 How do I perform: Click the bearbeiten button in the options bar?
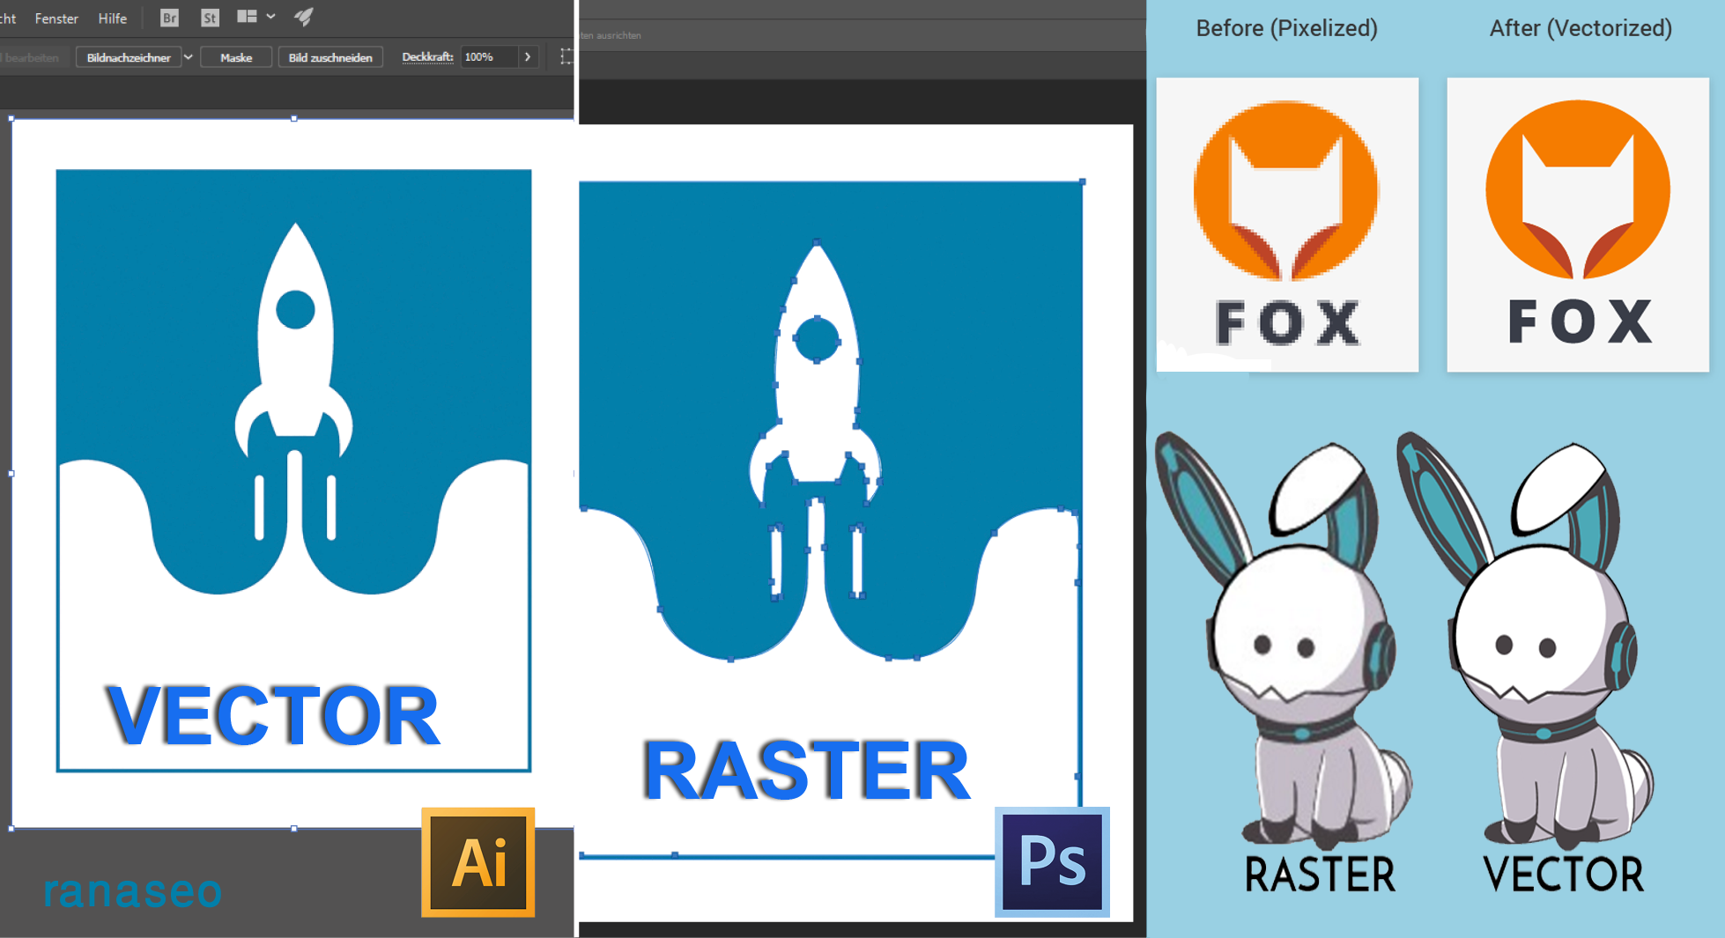point(33,56)
